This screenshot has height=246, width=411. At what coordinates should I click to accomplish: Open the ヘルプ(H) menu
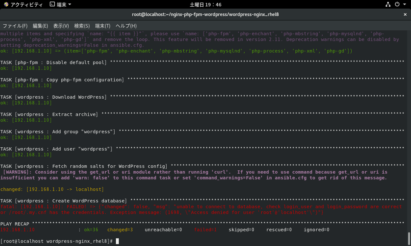click(126, 26)
